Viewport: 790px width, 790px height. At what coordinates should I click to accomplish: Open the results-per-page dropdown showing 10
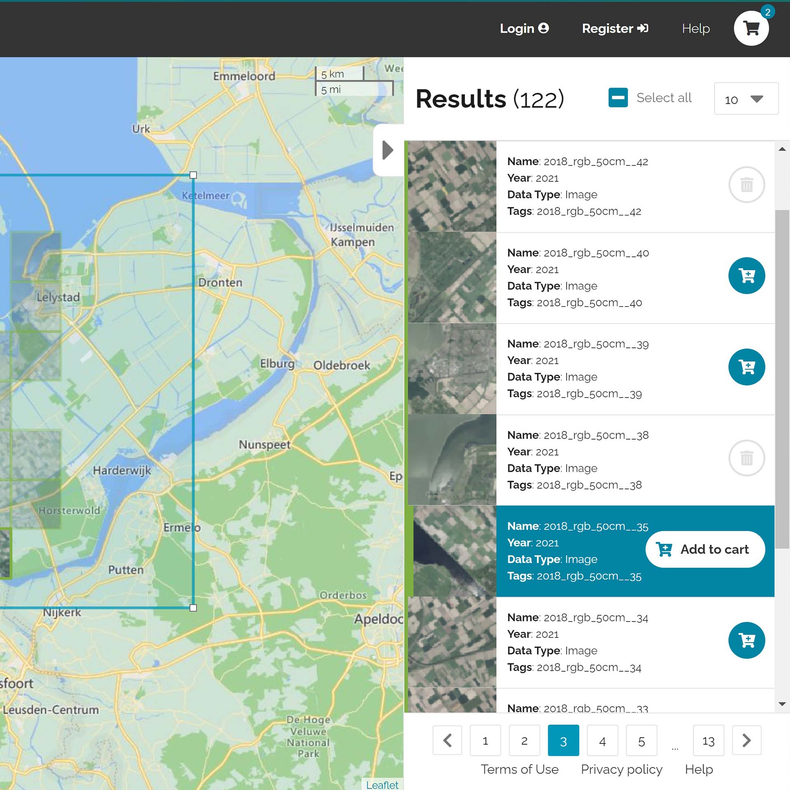(746, 99)
